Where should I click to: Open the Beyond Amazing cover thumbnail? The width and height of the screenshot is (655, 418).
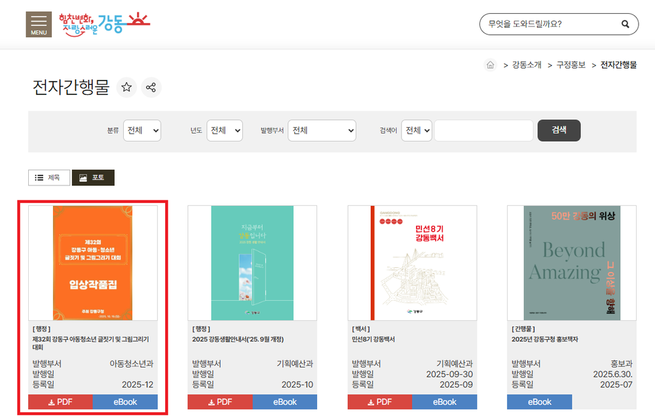click(x=572, y=263)
